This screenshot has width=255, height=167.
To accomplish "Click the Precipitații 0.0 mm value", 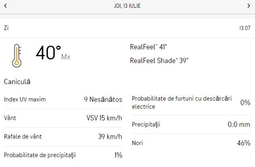I will point(239,125).
